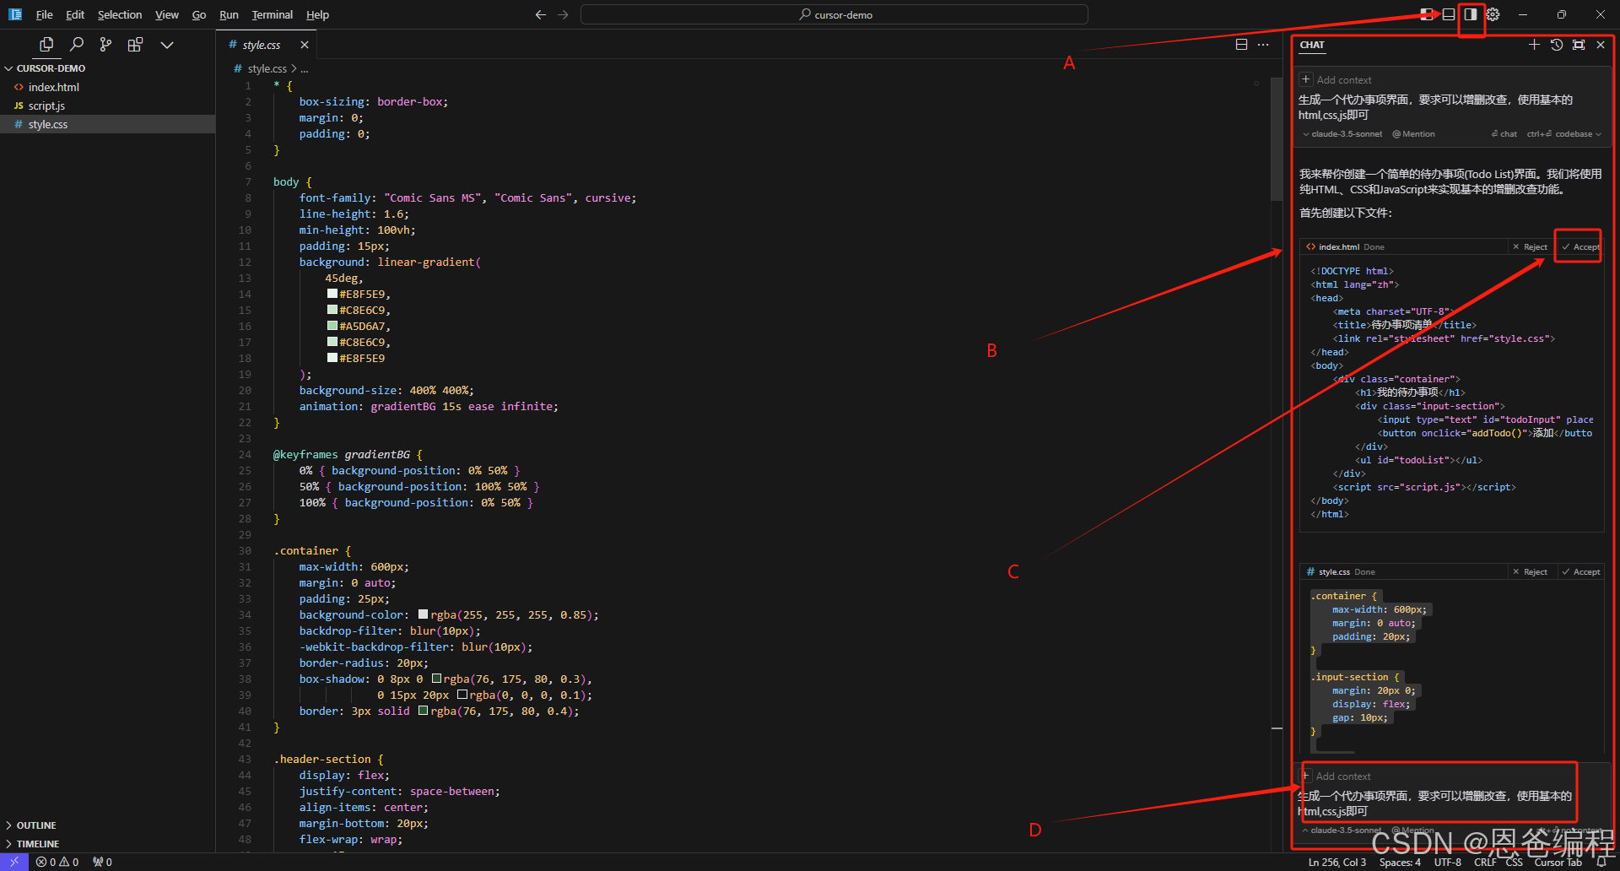
Task: Open the View menu
Action: (x=167, y=14)
